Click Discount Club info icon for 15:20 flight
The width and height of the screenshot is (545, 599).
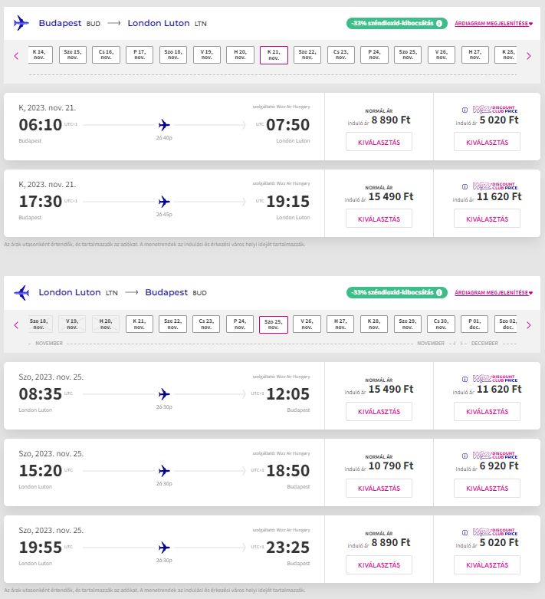[465, 456]
